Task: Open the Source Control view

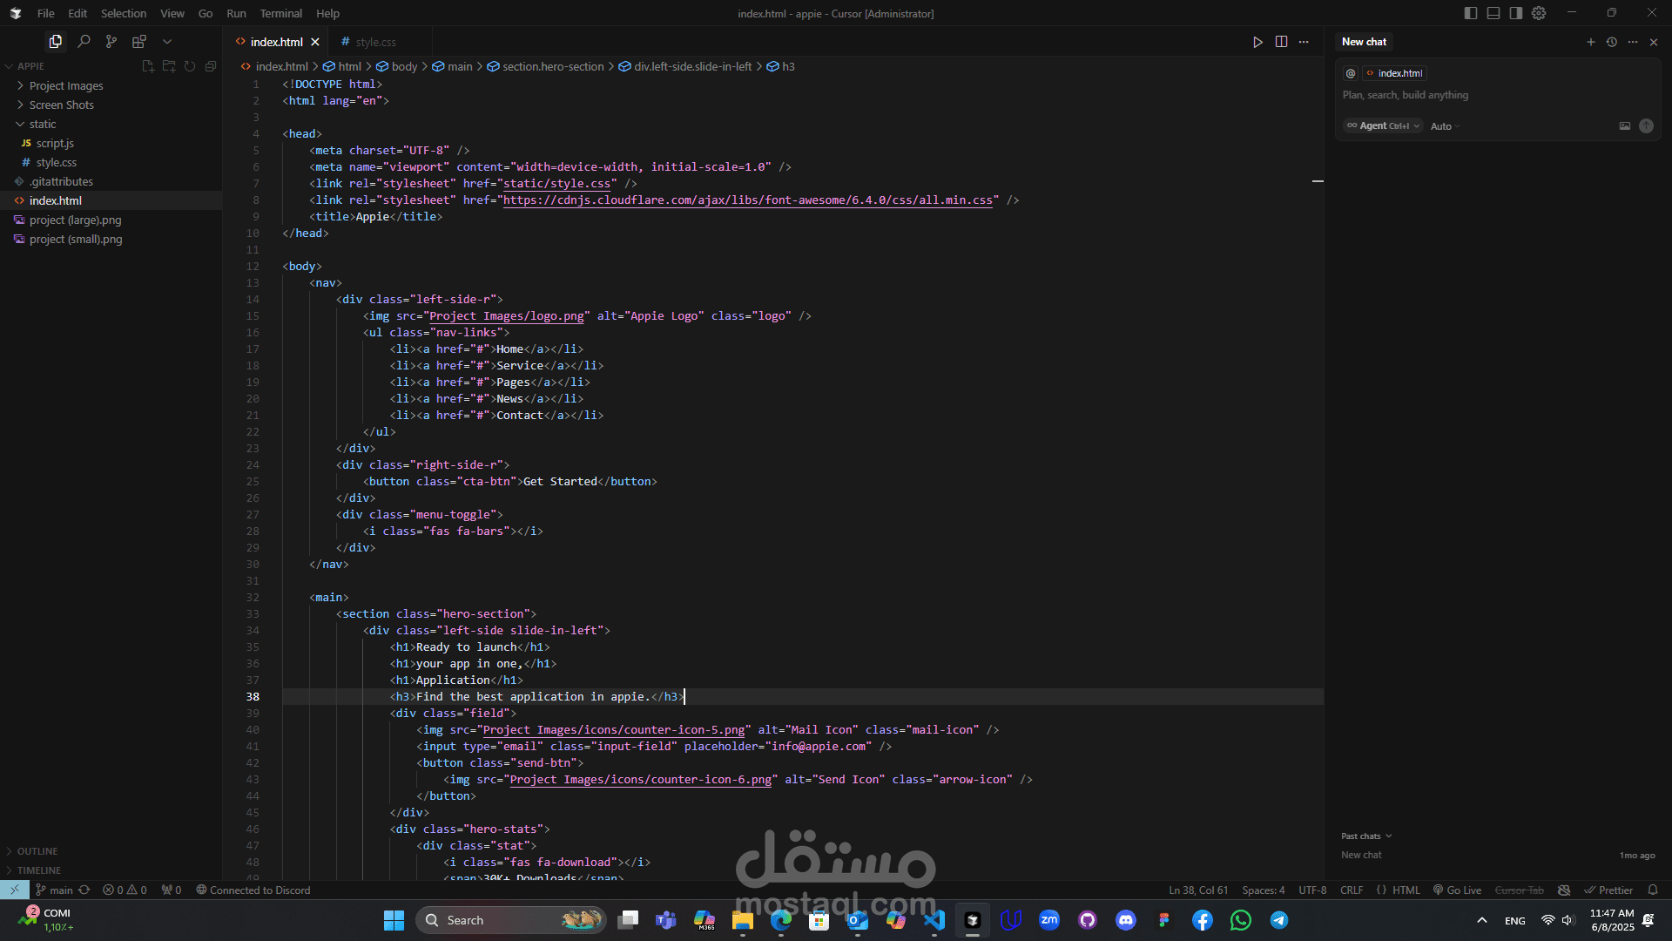Action: (111, 41)
